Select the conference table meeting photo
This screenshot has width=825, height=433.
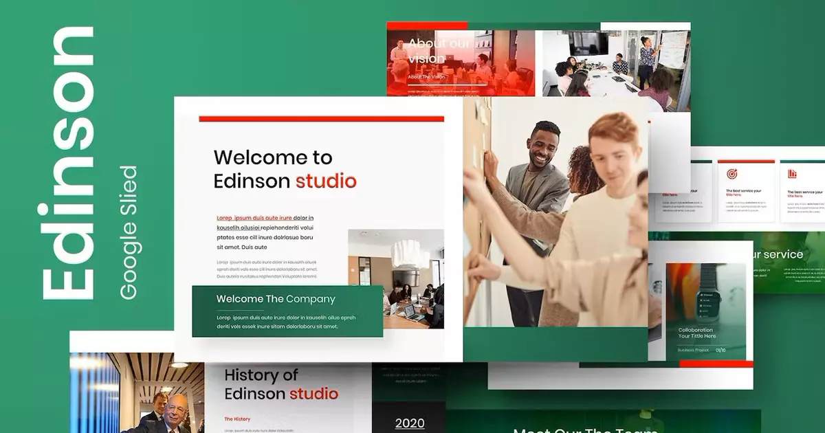click(x=396, y=279)
